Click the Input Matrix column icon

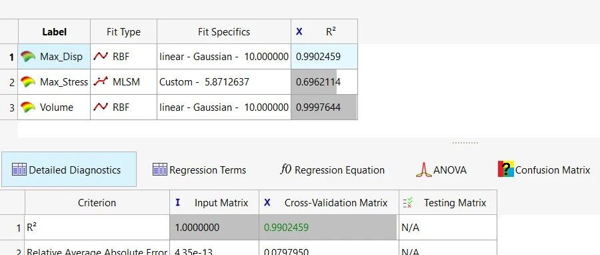177,202
